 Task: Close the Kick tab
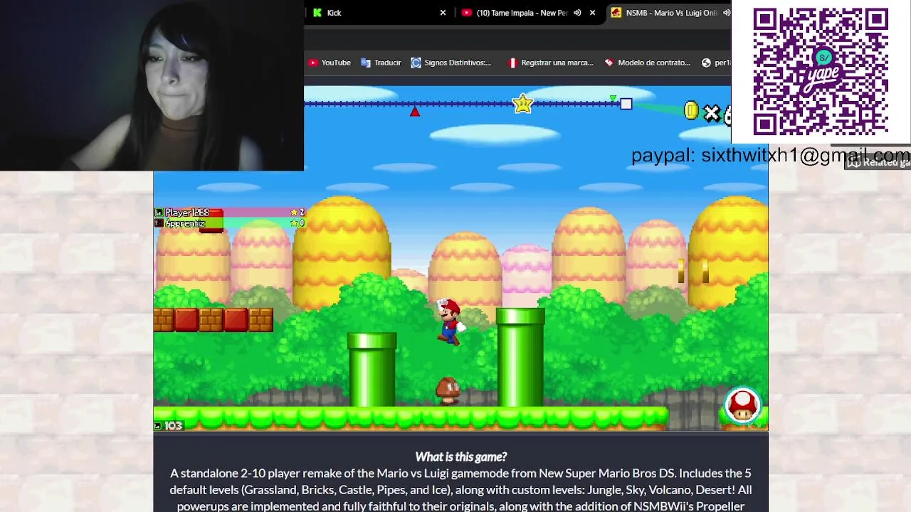pos(443,13)
